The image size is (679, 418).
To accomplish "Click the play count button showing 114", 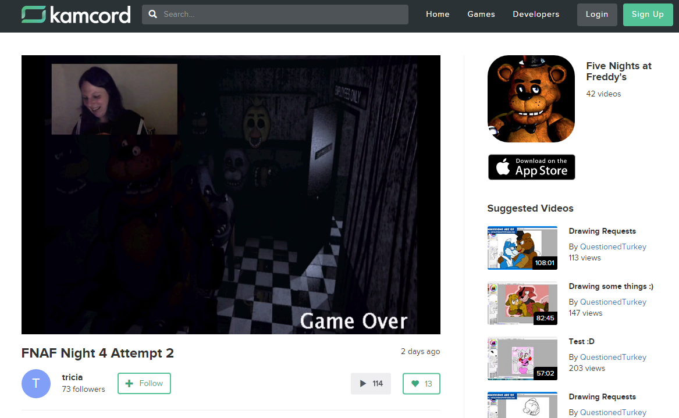I will pos(371,383).
